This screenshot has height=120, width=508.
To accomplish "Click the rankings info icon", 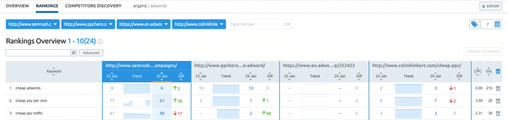I will pos(100,42).
